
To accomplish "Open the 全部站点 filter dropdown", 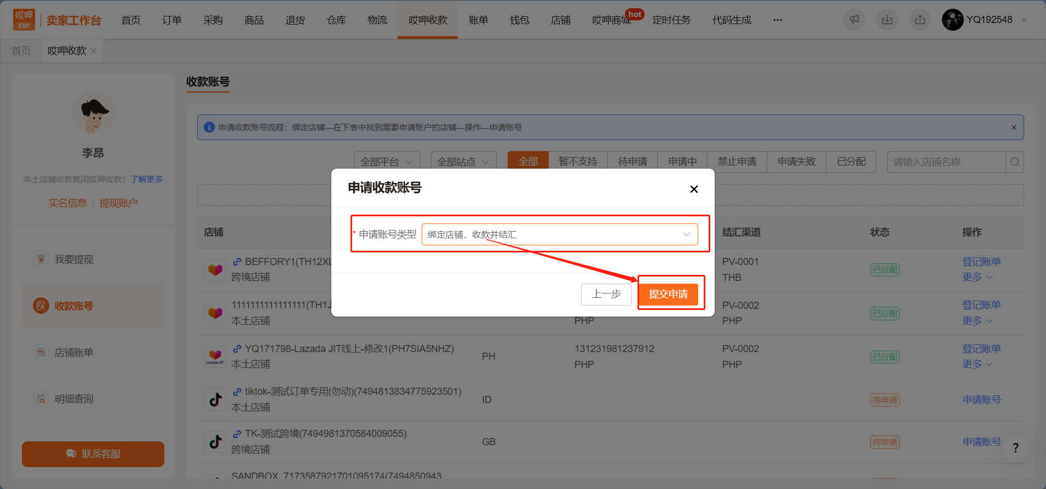I will pyautogui.click(x=463, y=162).
